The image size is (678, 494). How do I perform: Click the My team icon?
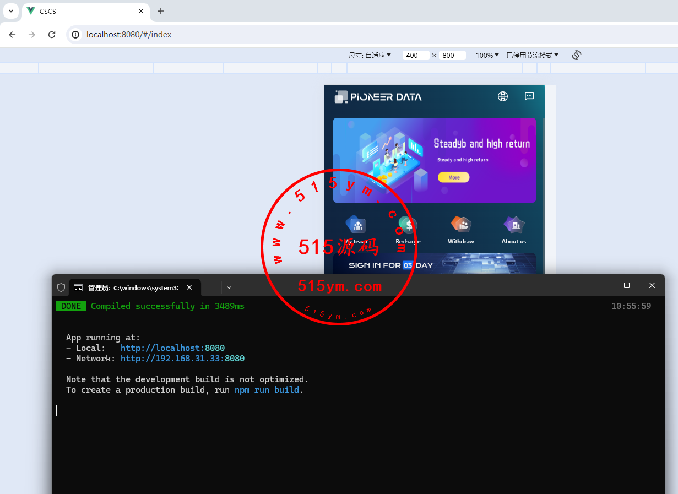(x=355, y=225)
